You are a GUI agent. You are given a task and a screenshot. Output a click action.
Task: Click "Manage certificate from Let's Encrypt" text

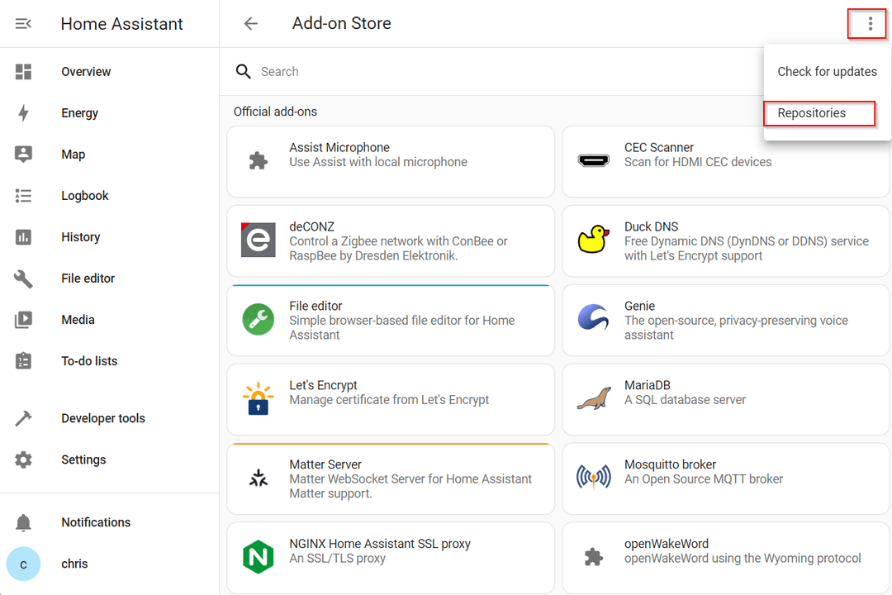389,400
